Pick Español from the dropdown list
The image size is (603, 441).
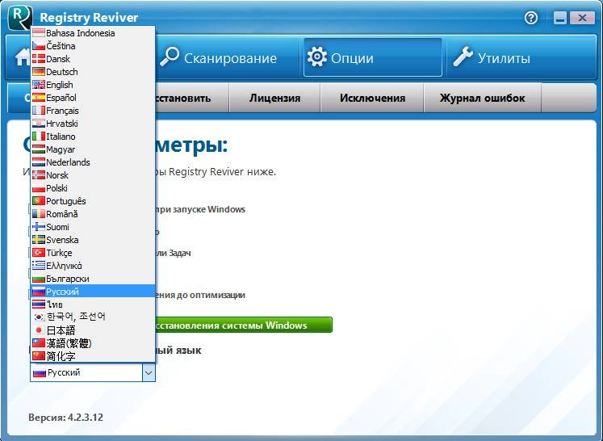[93, 98]
